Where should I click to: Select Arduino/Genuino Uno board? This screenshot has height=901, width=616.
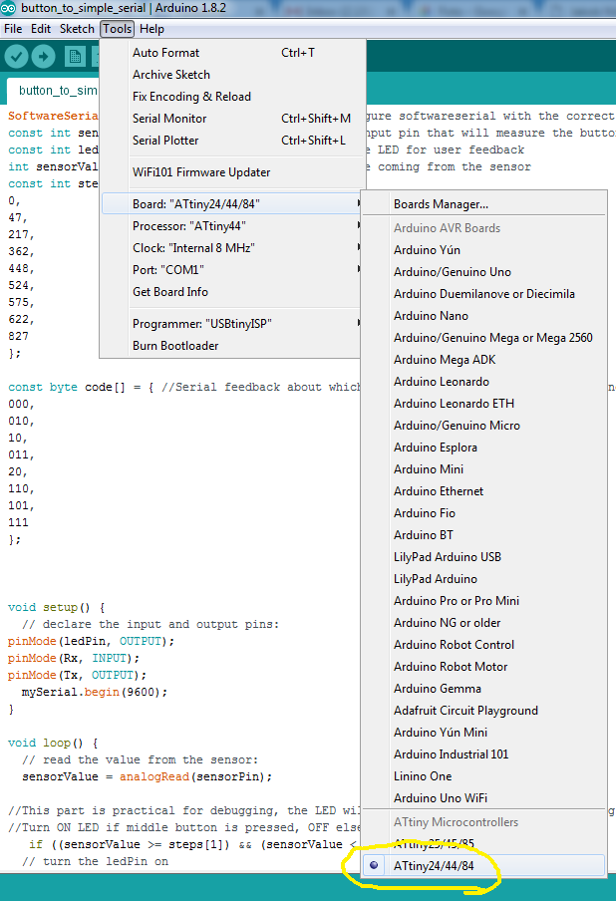pos(482,272)
